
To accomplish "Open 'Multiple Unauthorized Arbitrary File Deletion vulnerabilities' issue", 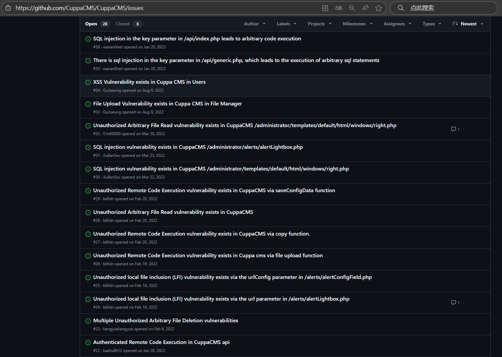I will [x=165, y=321].
